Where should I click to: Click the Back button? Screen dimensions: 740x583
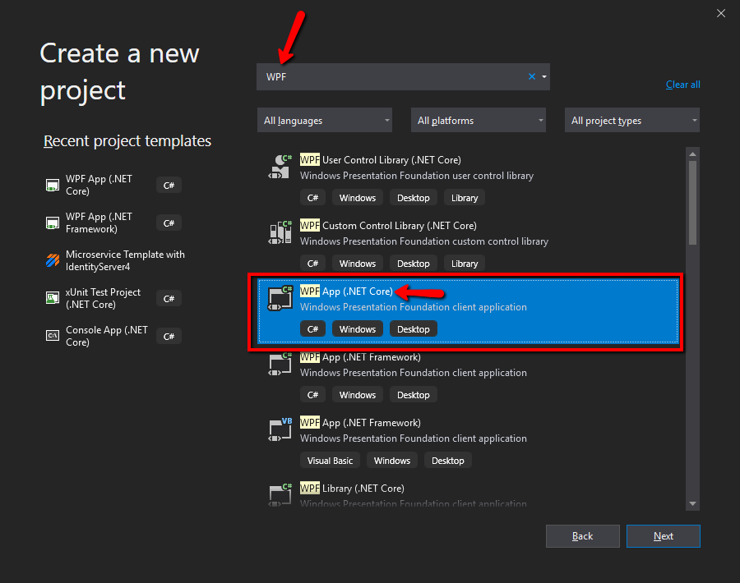582,536
